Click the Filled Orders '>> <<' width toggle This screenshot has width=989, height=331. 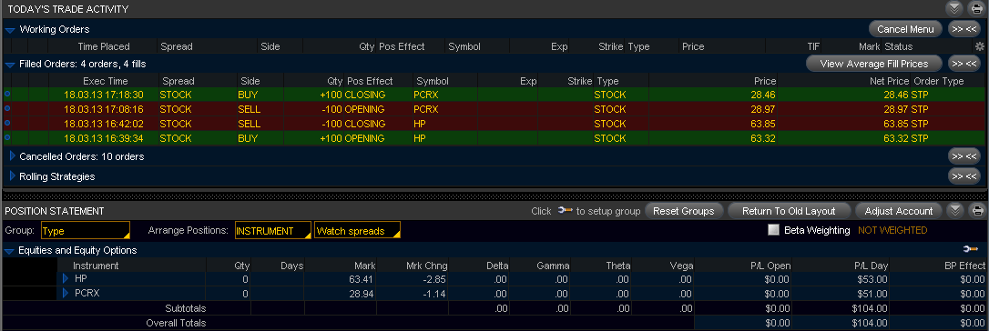964,64
